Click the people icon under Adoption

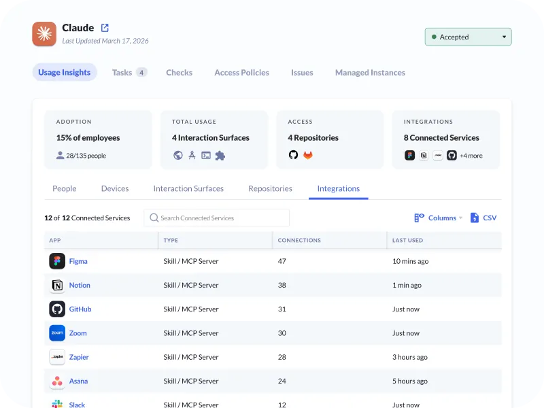point(60,156)
